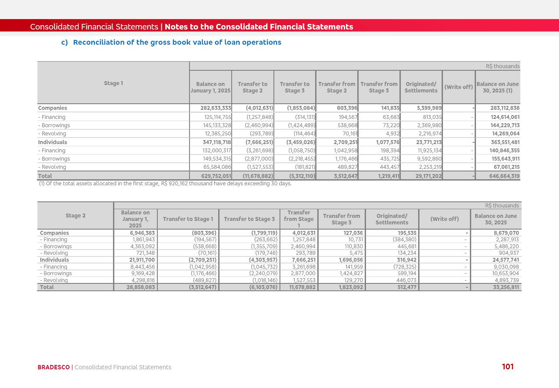Click the 'Transfer from Stage 1' header in Stage 2 table
Screen dimensions: 559x388
point(299,219)
